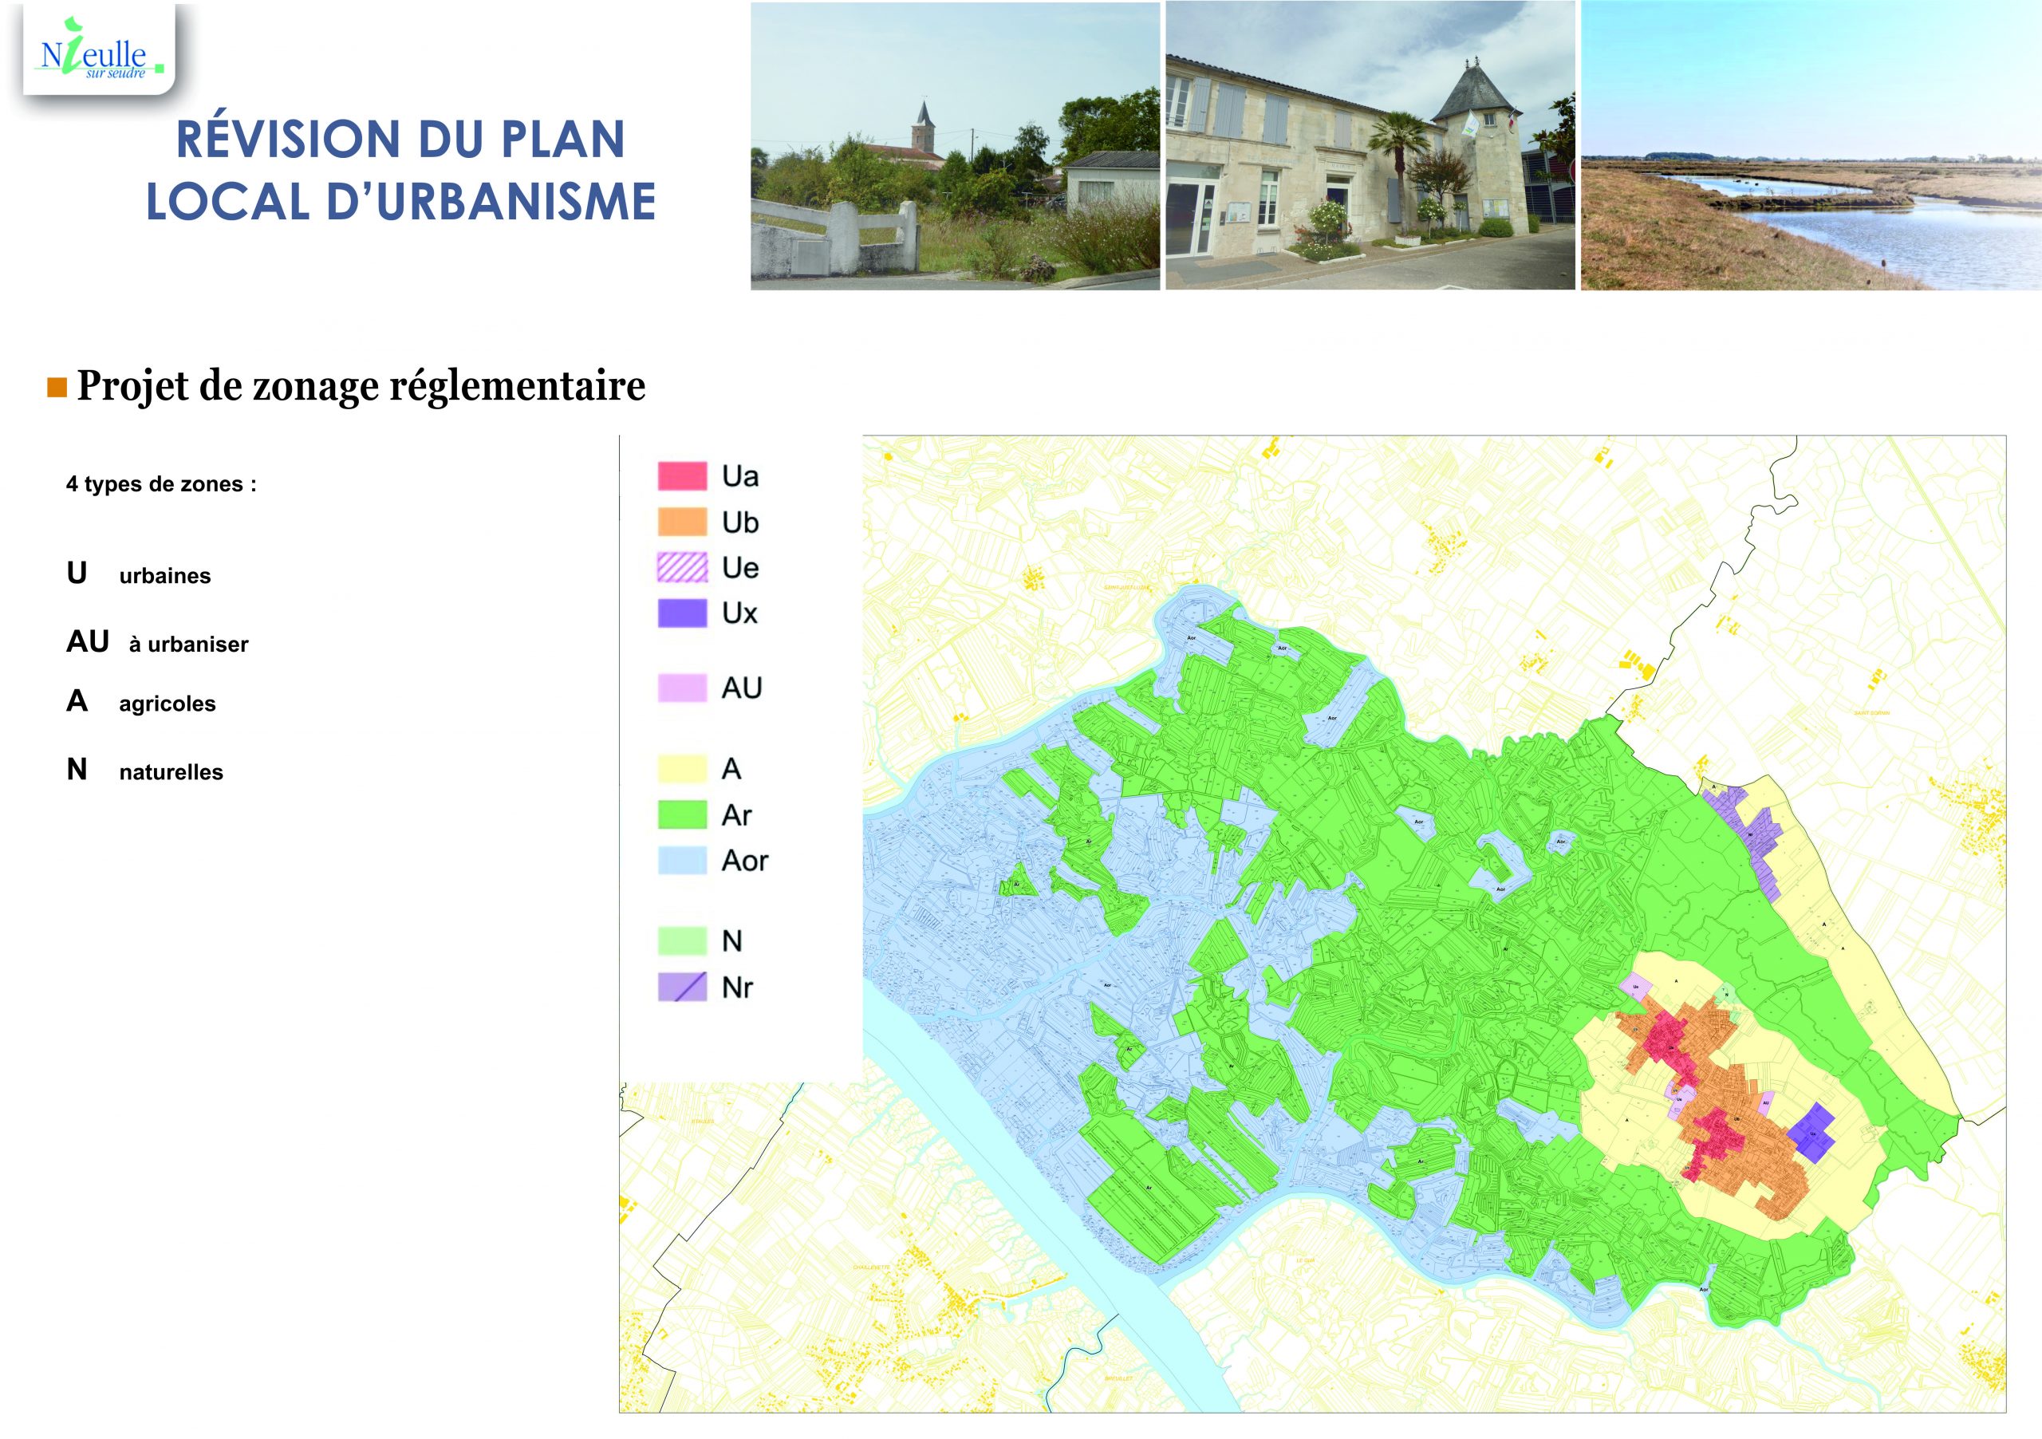
Task: Click the 'AU à urbaniser' zone entry
Action: 157,643
